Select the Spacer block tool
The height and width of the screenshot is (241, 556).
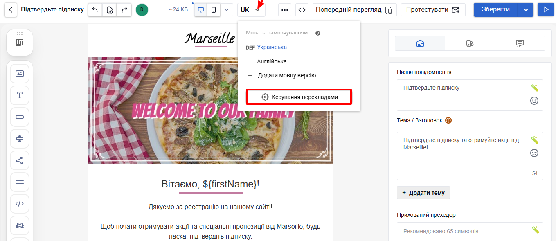tap(20, 139)
